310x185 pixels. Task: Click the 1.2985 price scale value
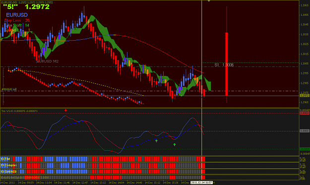click(x=305, y=83)
